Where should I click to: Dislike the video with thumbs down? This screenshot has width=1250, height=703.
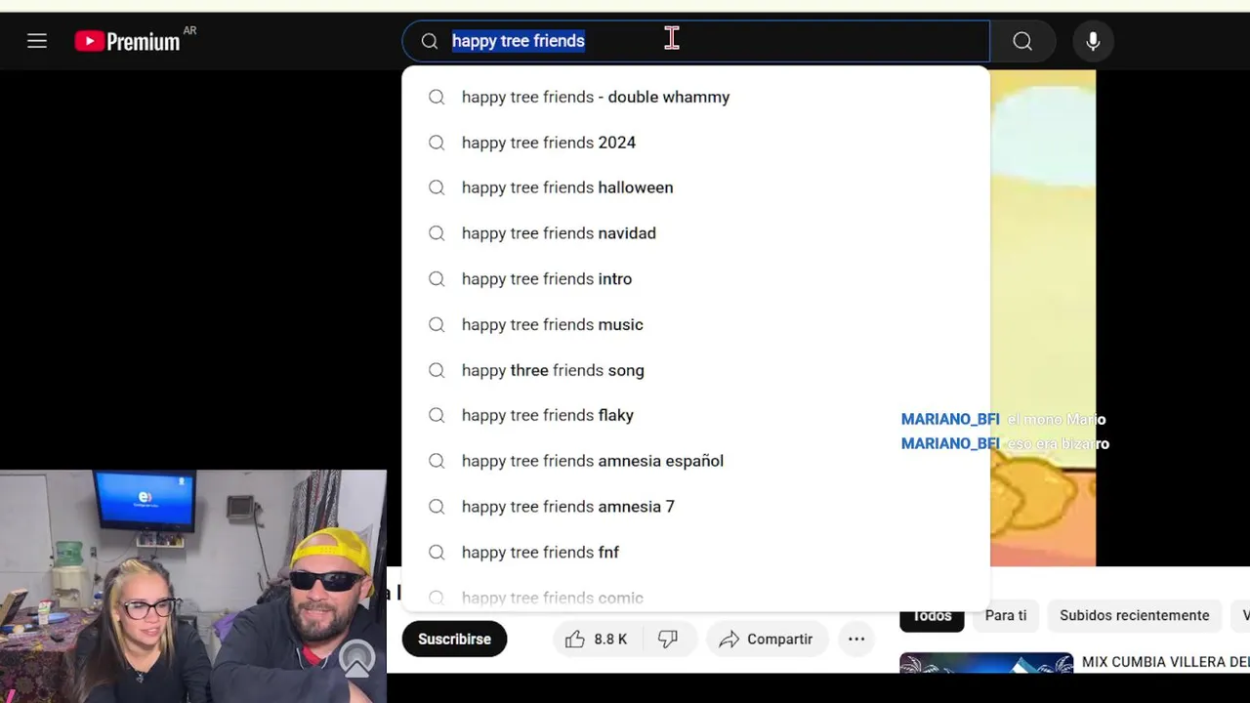668,639
